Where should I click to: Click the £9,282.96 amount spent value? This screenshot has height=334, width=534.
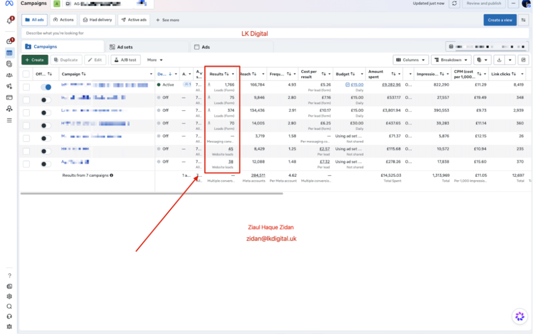391,85
